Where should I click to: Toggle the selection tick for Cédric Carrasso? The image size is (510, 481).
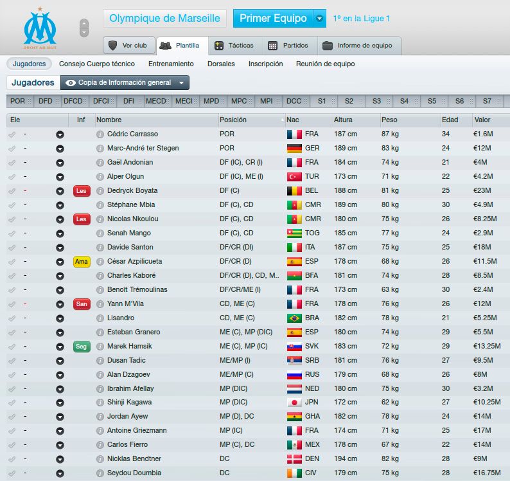(12, 134)
